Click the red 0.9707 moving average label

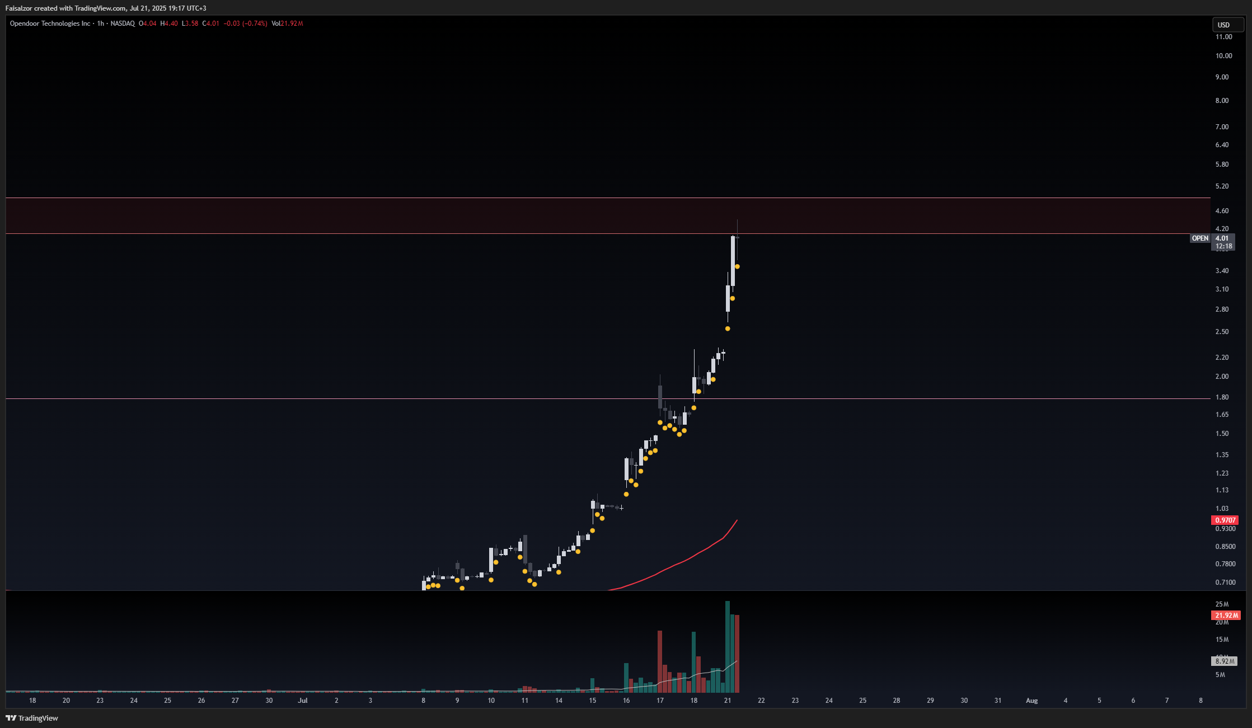point(1225,520)
